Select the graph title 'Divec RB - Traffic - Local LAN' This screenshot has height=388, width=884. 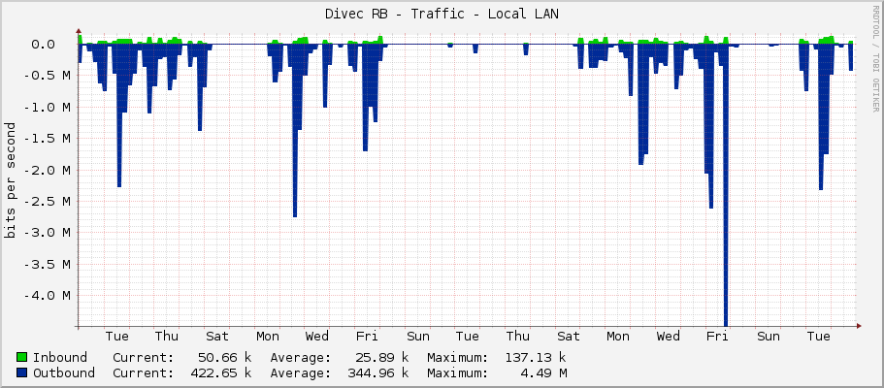442,15
